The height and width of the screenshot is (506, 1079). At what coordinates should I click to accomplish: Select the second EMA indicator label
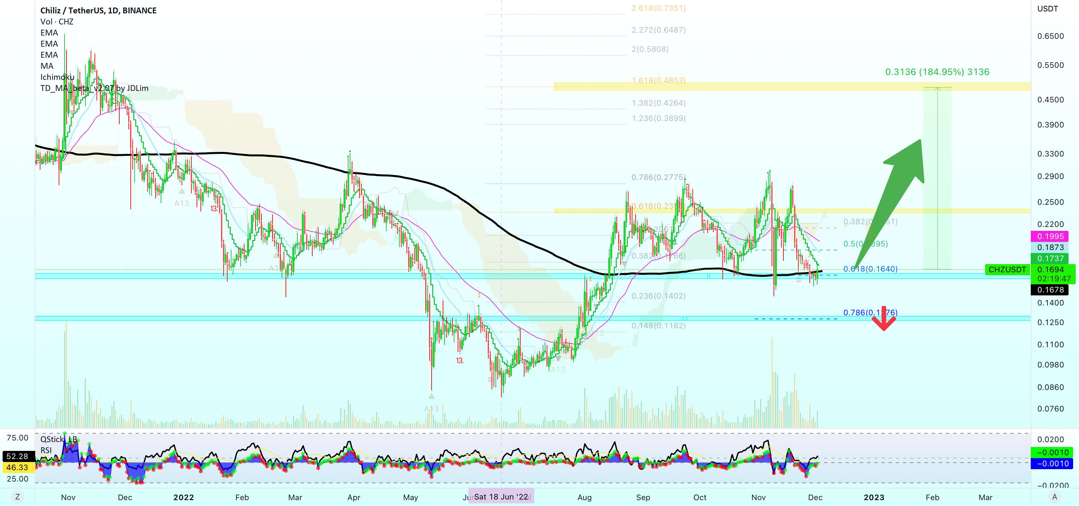[49, 44]
